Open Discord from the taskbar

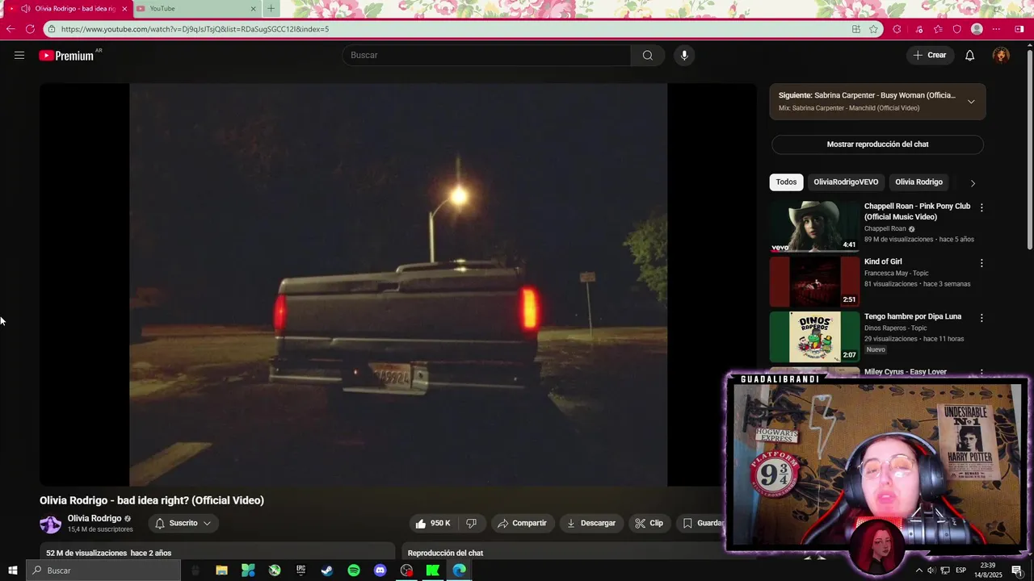click(380, 571)
